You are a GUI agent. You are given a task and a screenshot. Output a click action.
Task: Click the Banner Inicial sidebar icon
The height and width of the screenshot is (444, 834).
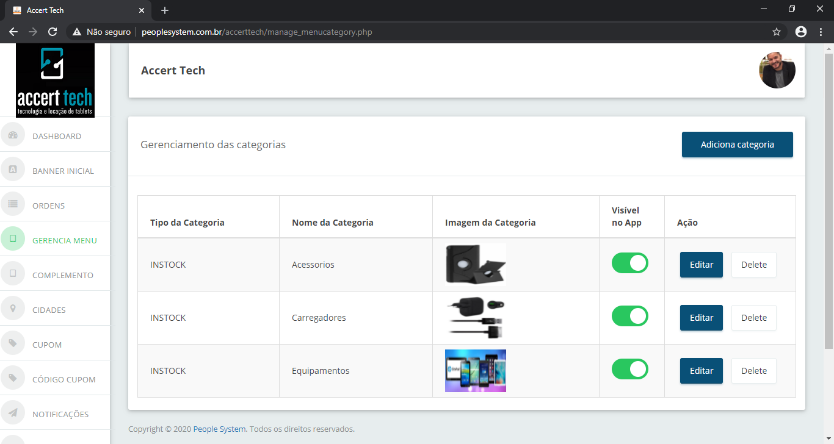[13, 170]
